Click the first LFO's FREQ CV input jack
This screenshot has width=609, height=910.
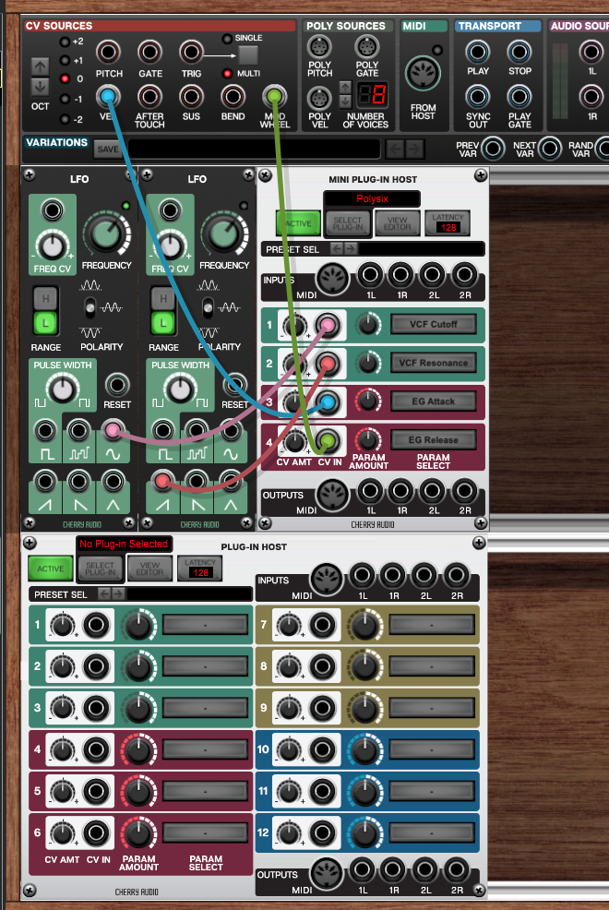53,210
